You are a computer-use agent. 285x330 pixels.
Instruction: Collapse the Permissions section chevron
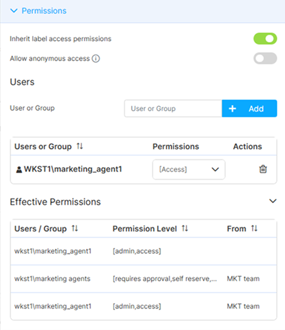[14, 11]
